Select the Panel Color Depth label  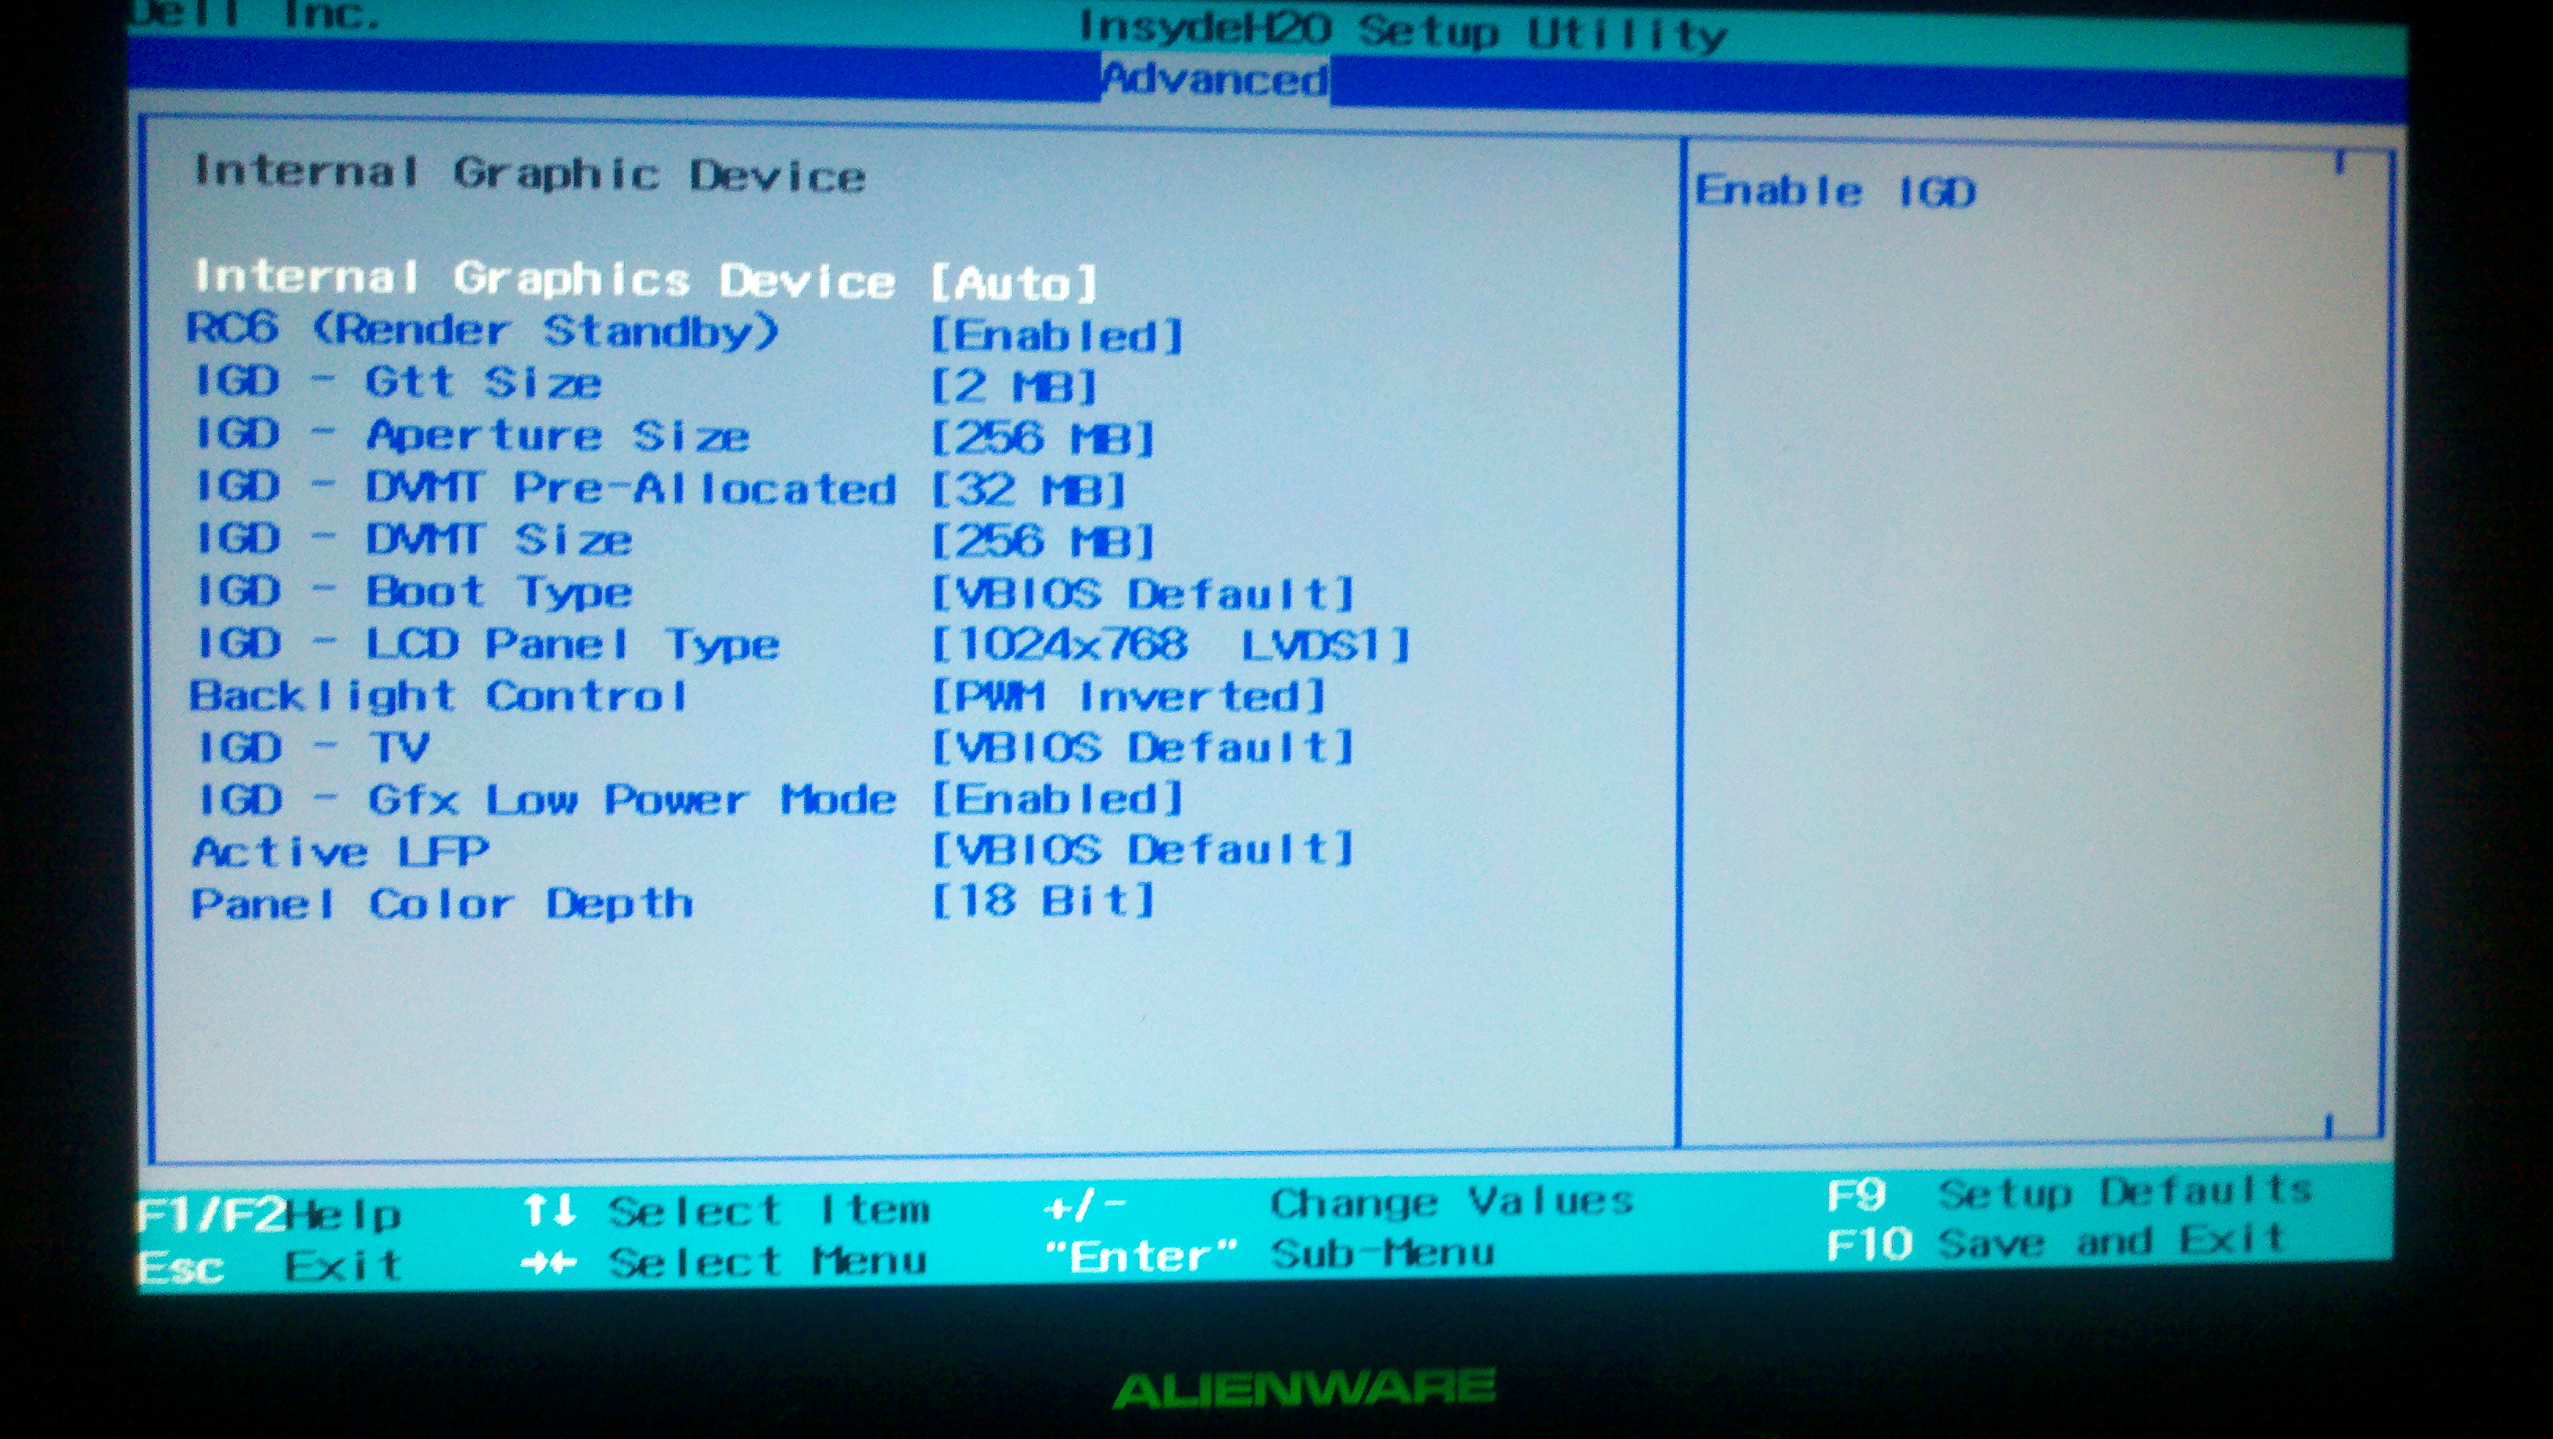442,904
